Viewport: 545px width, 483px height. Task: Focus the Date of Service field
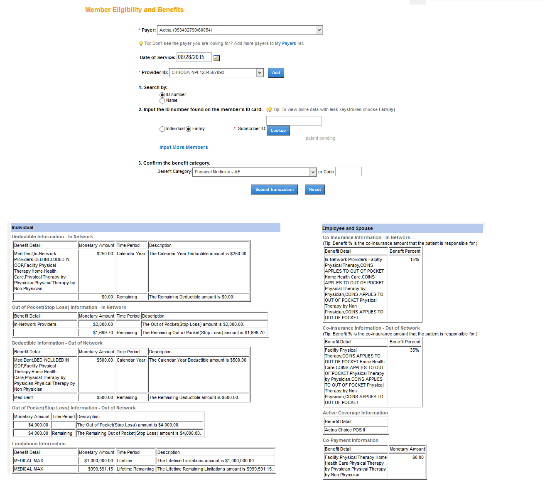tap(194, 57)
